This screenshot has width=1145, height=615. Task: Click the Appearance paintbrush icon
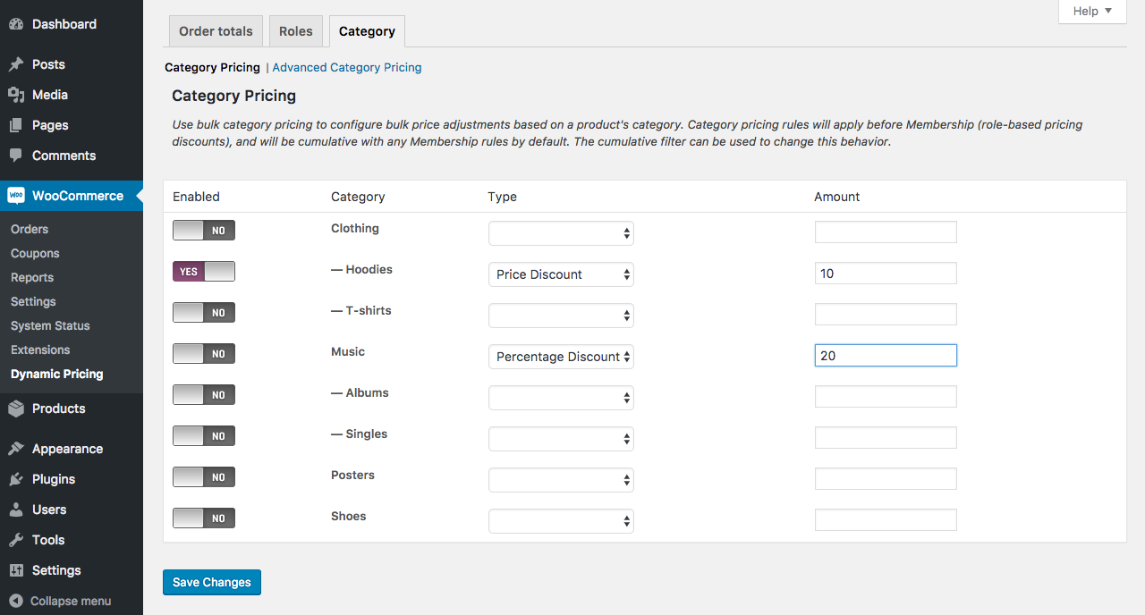[x=16, y=449]
